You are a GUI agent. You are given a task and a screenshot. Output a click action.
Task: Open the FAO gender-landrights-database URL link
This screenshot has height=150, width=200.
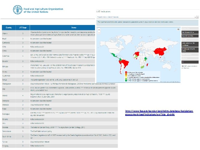pos(159,112)
